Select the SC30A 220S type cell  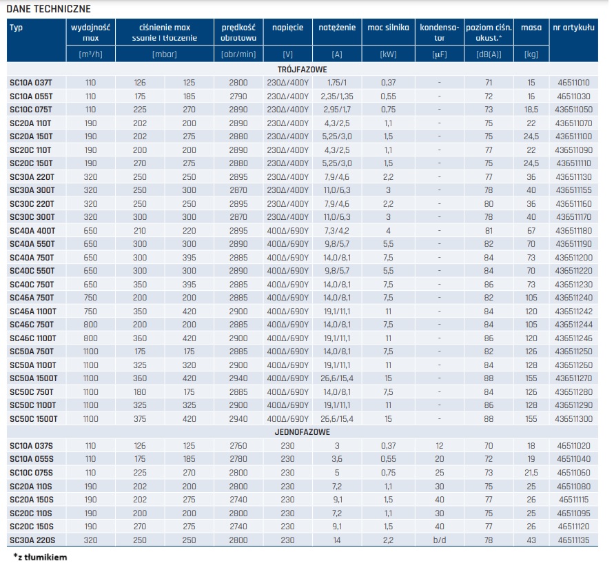point(32,540)
